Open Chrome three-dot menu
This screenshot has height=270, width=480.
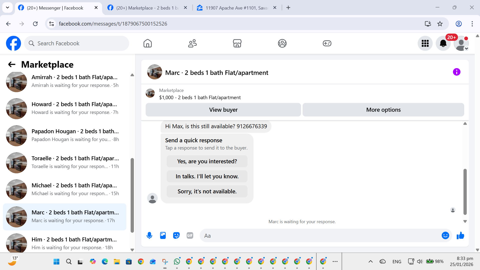472,24
